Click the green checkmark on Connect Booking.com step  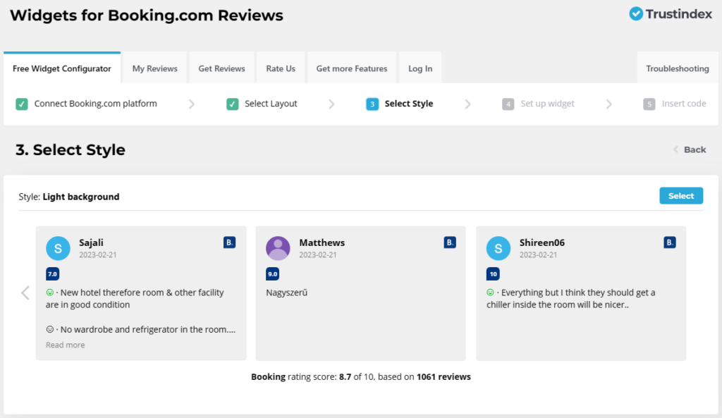coord(22,103)
